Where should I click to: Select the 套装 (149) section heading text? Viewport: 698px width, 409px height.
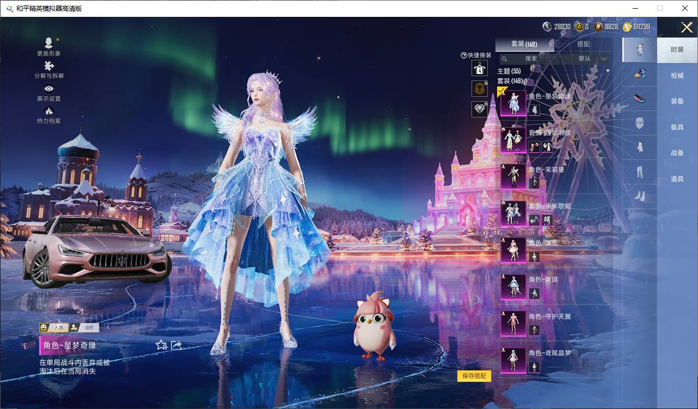510,81
